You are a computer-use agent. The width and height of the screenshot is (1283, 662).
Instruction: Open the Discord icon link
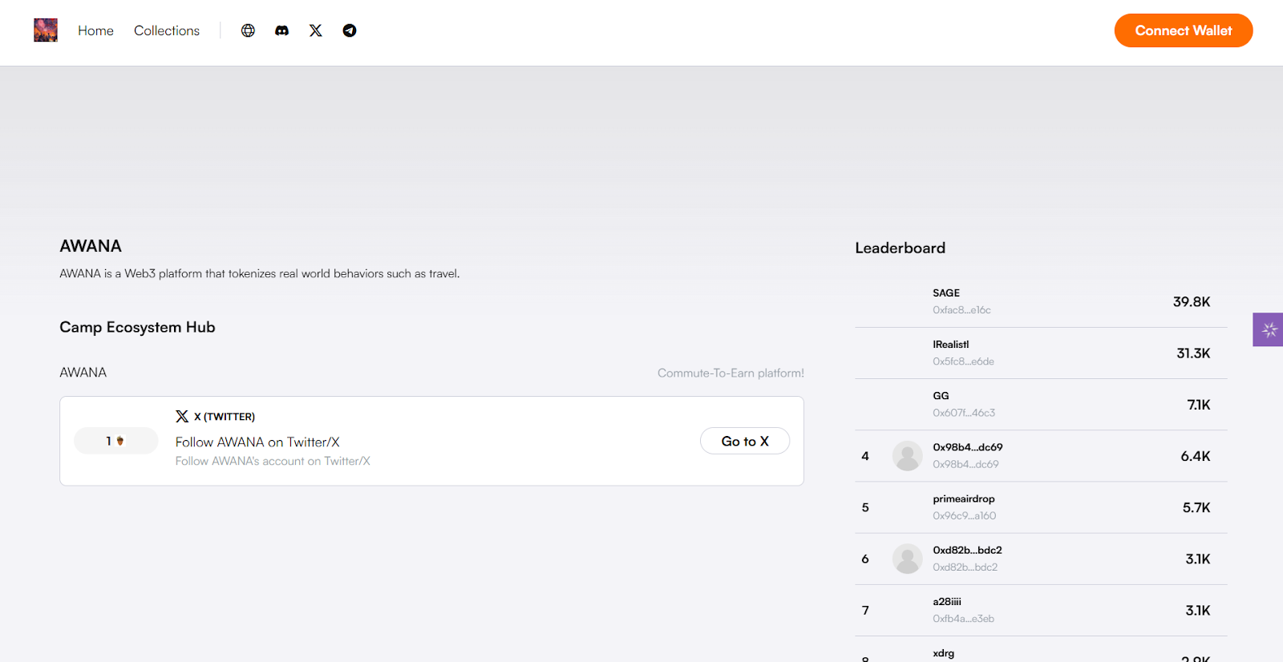coord(282,30)
